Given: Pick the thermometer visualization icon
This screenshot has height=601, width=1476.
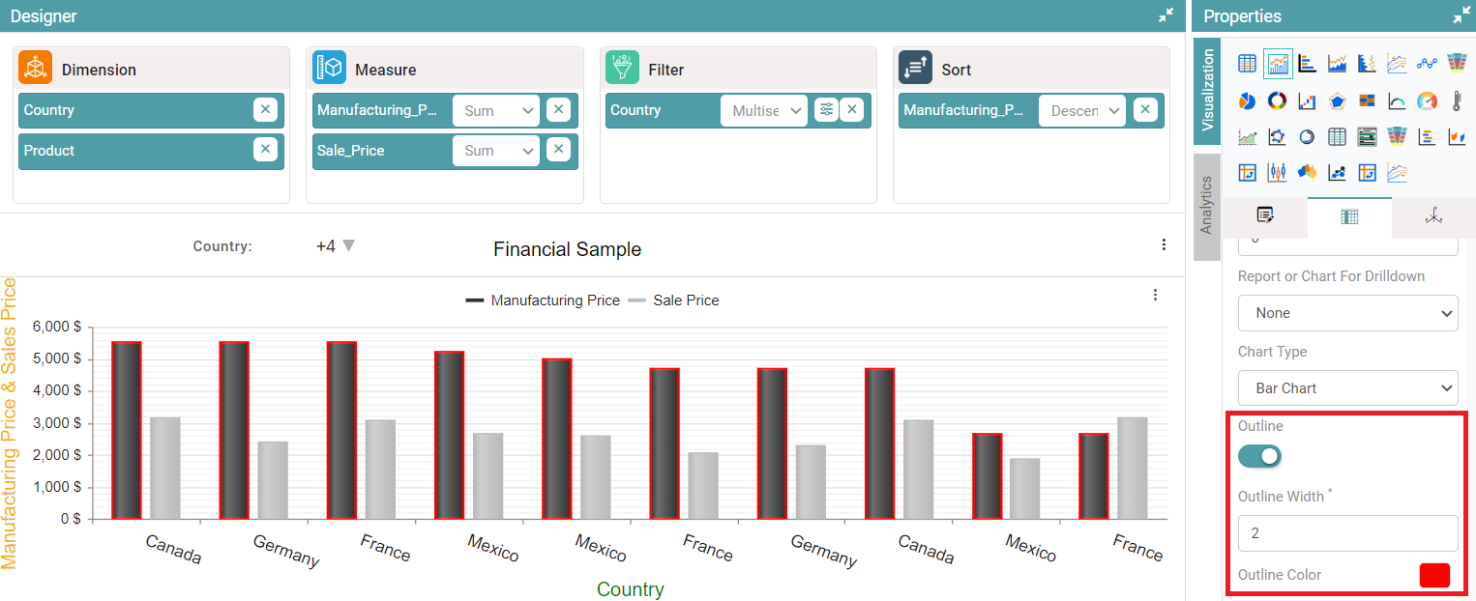Looking at the screenshot, I should pyautogui.click(x=1457, y=100).
